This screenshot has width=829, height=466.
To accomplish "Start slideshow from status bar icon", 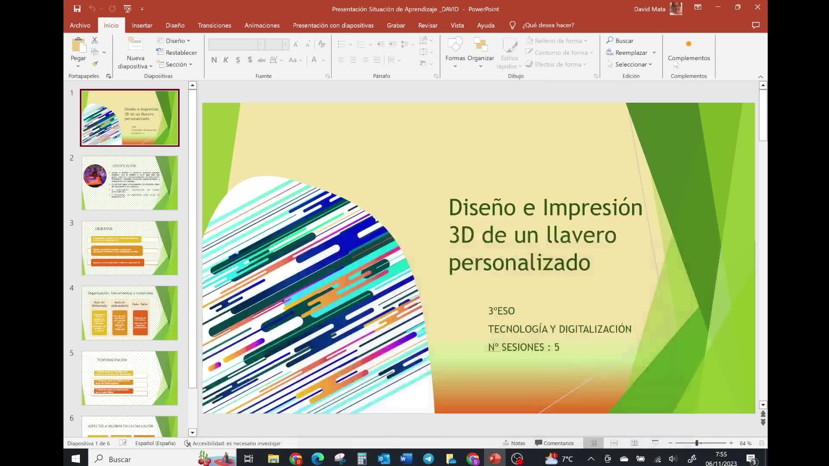I will [x=655, y=443].
